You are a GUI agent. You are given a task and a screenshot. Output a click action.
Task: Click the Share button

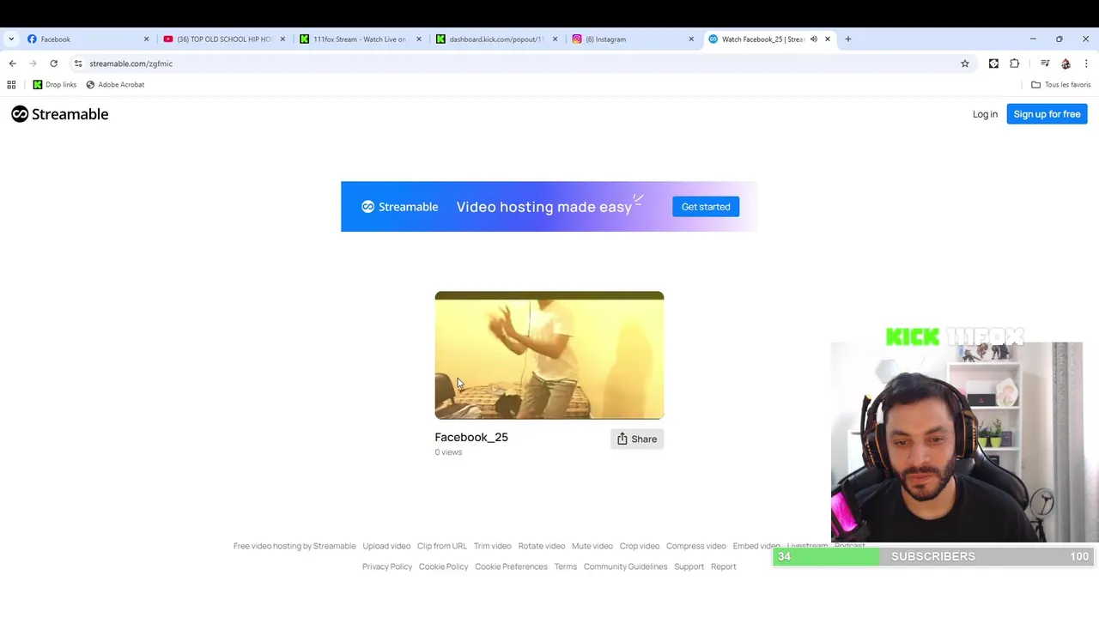(637, 439)
